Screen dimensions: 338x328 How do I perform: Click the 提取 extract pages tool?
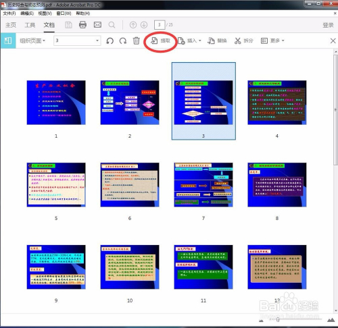tap(160, 40)
